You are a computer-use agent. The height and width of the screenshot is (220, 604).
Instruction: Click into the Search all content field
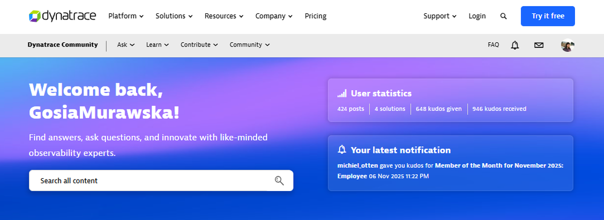click(161, 180)
